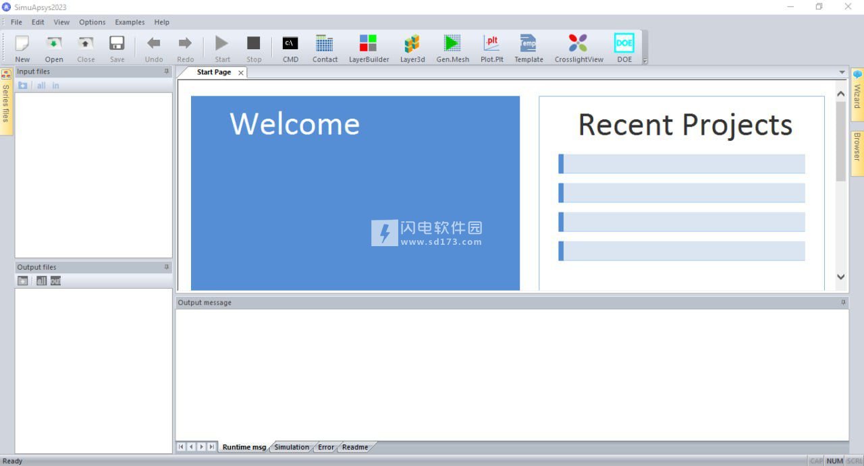Go to first output tab arrow
The height and width of the screenshot is (466, 864).
tap(181, 446)
